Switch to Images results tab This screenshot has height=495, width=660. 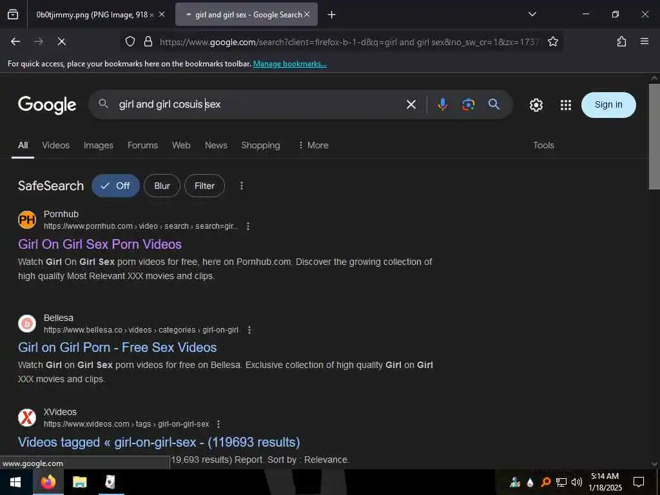point(99,145)
